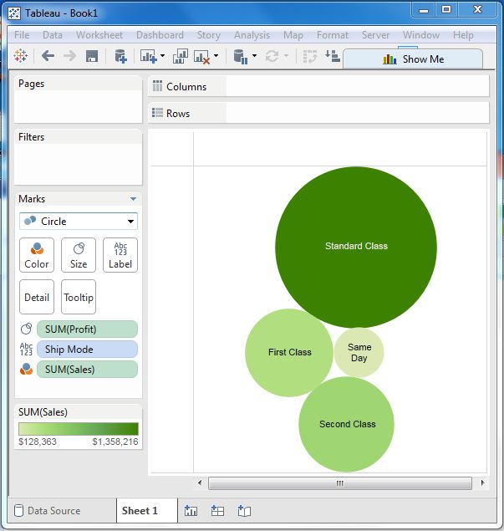Click the SUM(Sales) green color legend bar
Screen dimensions: 504x531
(79, 428)
